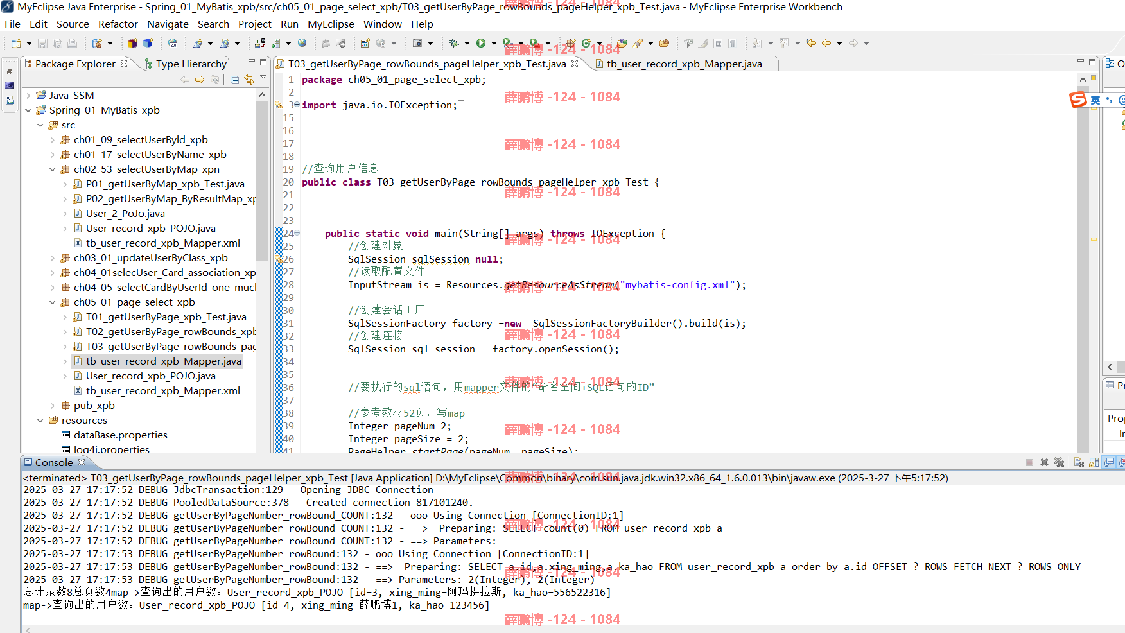Collapse the src folder node
This screenshot has height=633, width=1125.
(40, 125)
